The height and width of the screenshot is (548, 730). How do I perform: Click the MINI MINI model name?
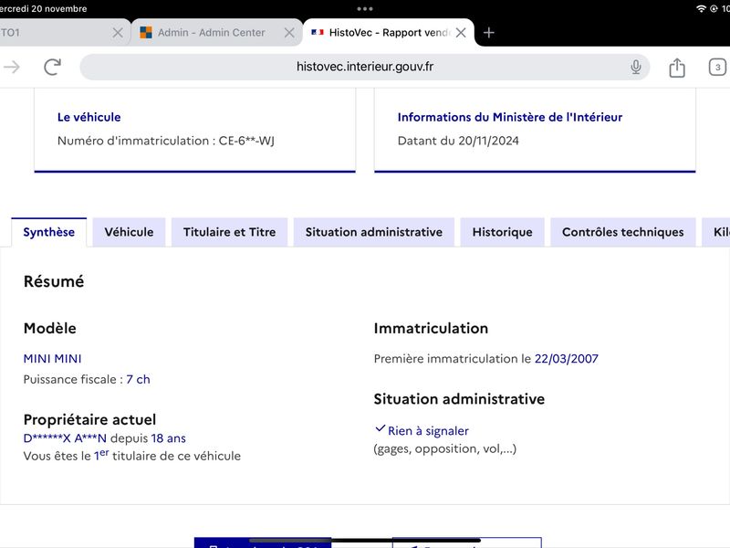coord(53,359)
